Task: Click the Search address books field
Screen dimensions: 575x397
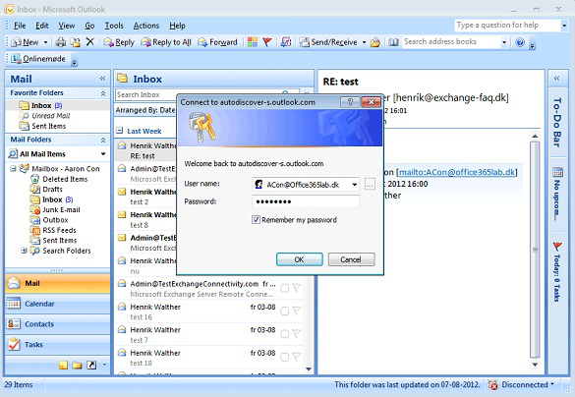Action: [451, 42]
